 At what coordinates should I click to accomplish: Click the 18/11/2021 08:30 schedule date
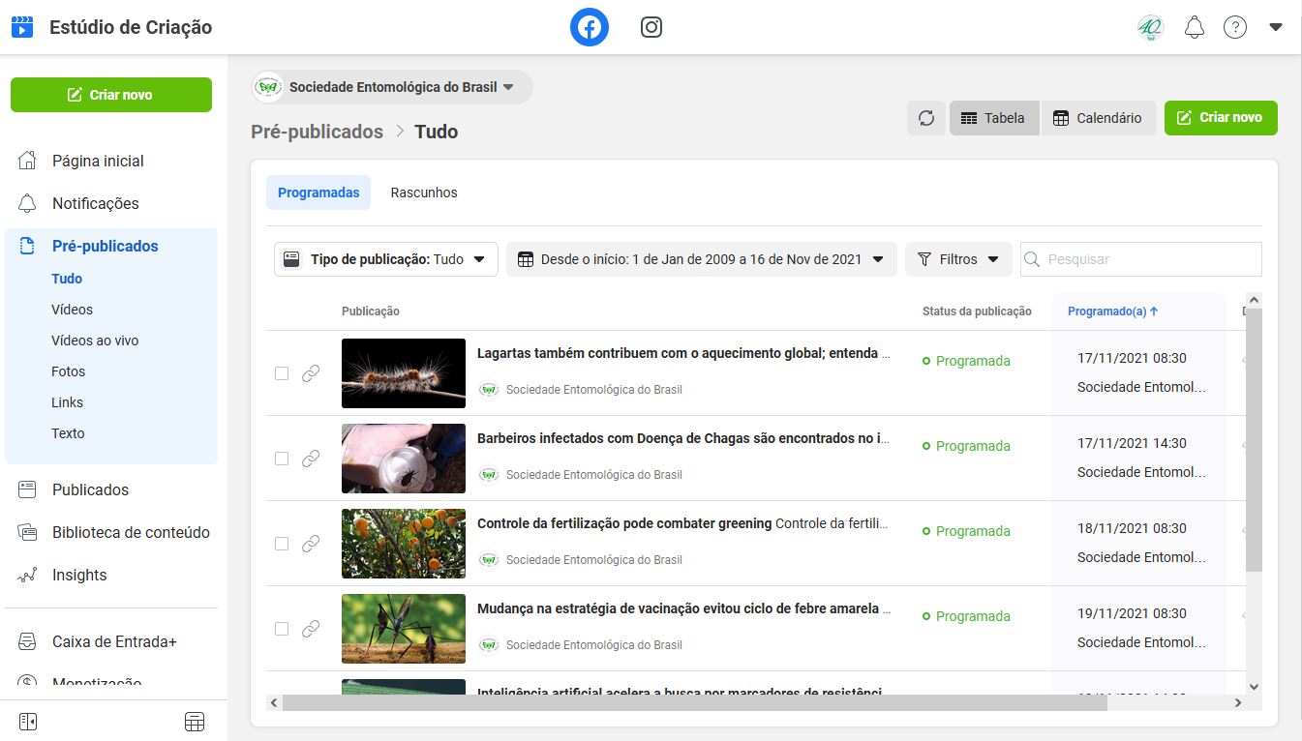[1132, 528]
